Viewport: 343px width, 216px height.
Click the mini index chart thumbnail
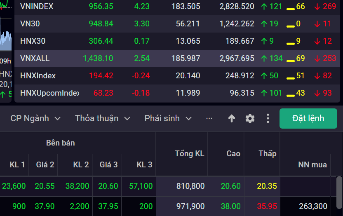tap(6, 26)
